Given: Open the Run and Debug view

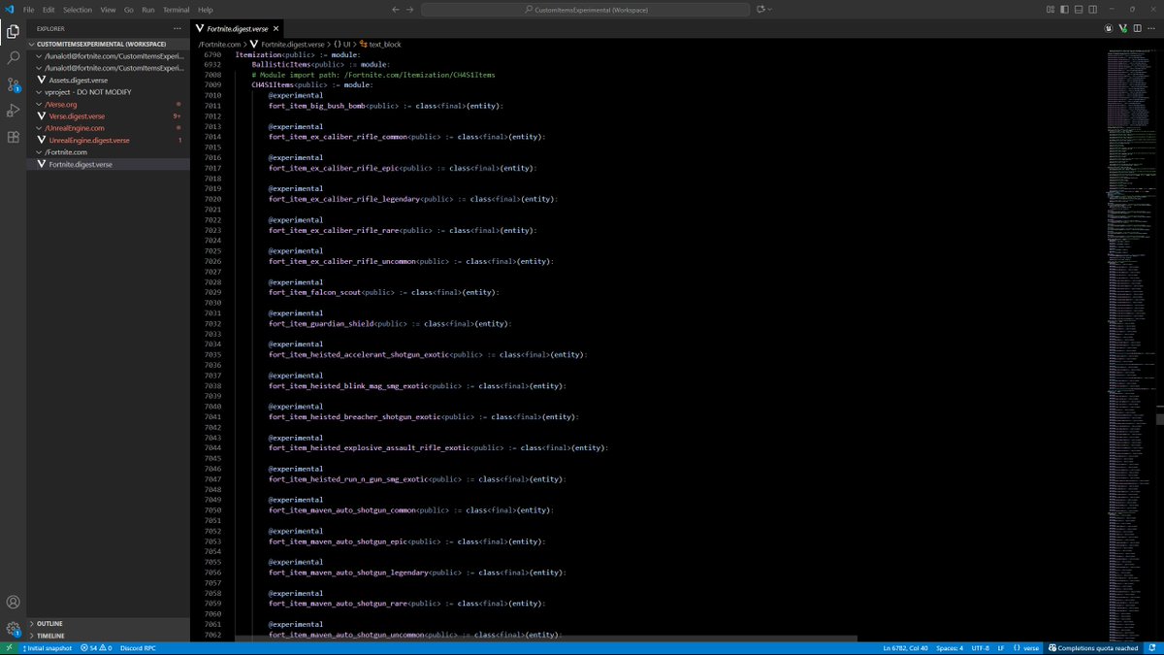Looking at the screenshot, I should tap(13, 111).
